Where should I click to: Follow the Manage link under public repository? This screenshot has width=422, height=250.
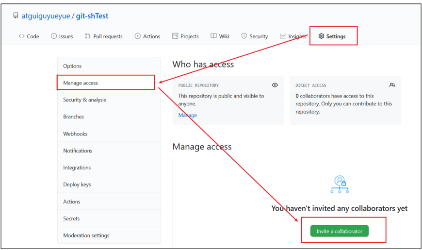(x=188, y=115)
